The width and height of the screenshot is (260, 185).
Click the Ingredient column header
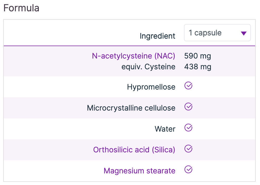pyautogui.click(x=157, y=36)
